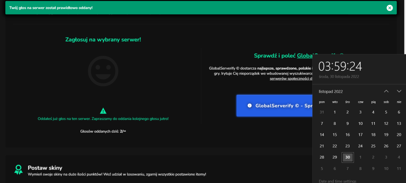Pick day 20 in the calendar
This screenshot has width=406, height=183.
(x=399, y=135)
